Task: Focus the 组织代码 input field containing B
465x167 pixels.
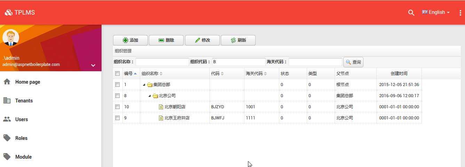Action: tap(239, 62)
